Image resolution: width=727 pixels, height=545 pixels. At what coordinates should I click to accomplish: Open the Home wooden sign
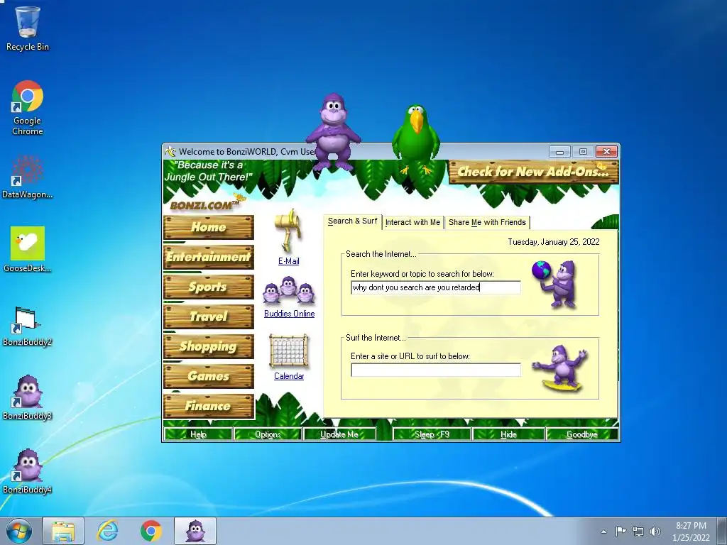(209, 227)
